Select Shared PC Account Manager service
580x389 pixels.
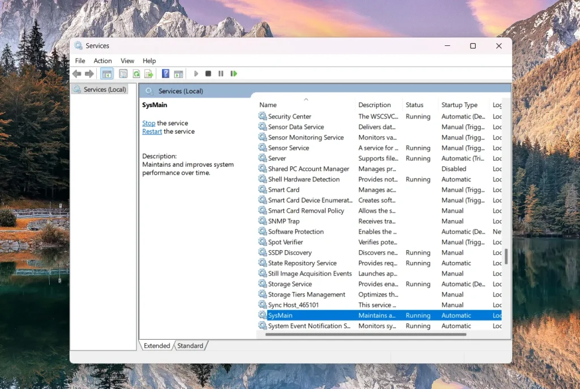click(x=309, y=169)
